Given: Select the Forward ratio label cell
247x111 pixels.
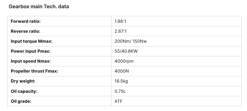Looking at the screenshot, I should [x=59, y=21].
